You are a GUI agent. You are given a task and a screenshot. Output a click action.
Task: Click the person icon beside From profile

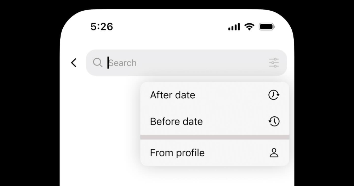[x=274, y=153]
